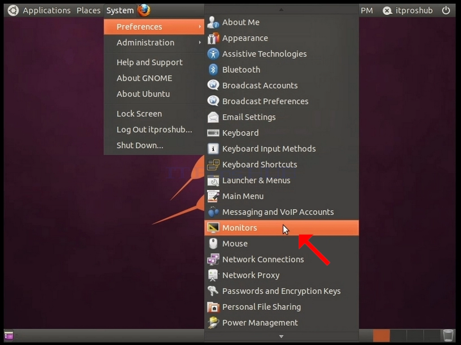Click the Bluetooth icon in Preferences
The width and height of the screenshot is (461, 345).
213,69
